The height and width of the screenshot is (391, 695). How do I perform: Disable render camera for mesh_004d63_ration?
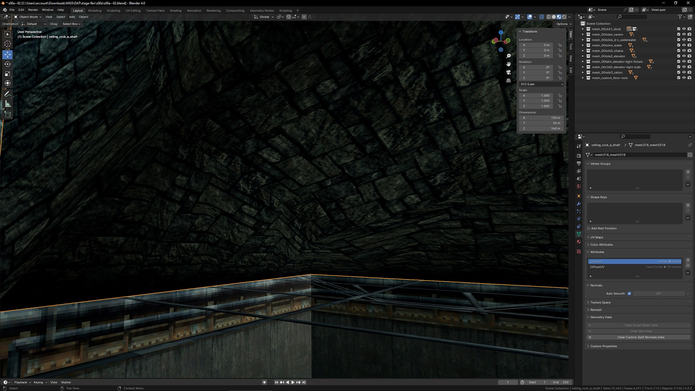tap(690, 72)
